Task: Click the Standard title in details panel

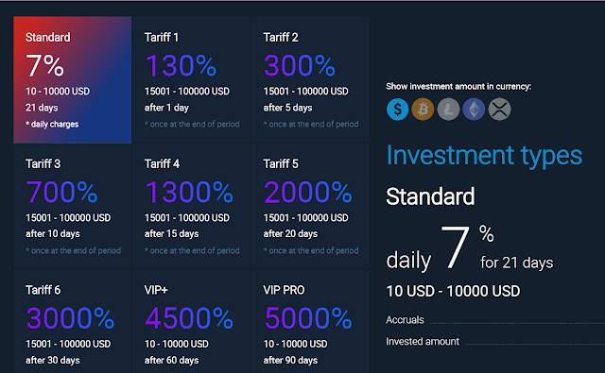Action: point(430,196)
